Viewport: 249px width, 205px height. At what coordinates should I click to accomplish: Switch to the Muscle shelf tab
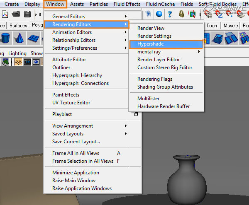[x=231, y=26]
